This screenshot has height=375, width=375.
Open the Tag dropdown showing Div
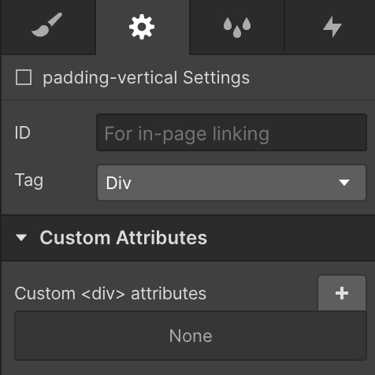click(232, 183)
